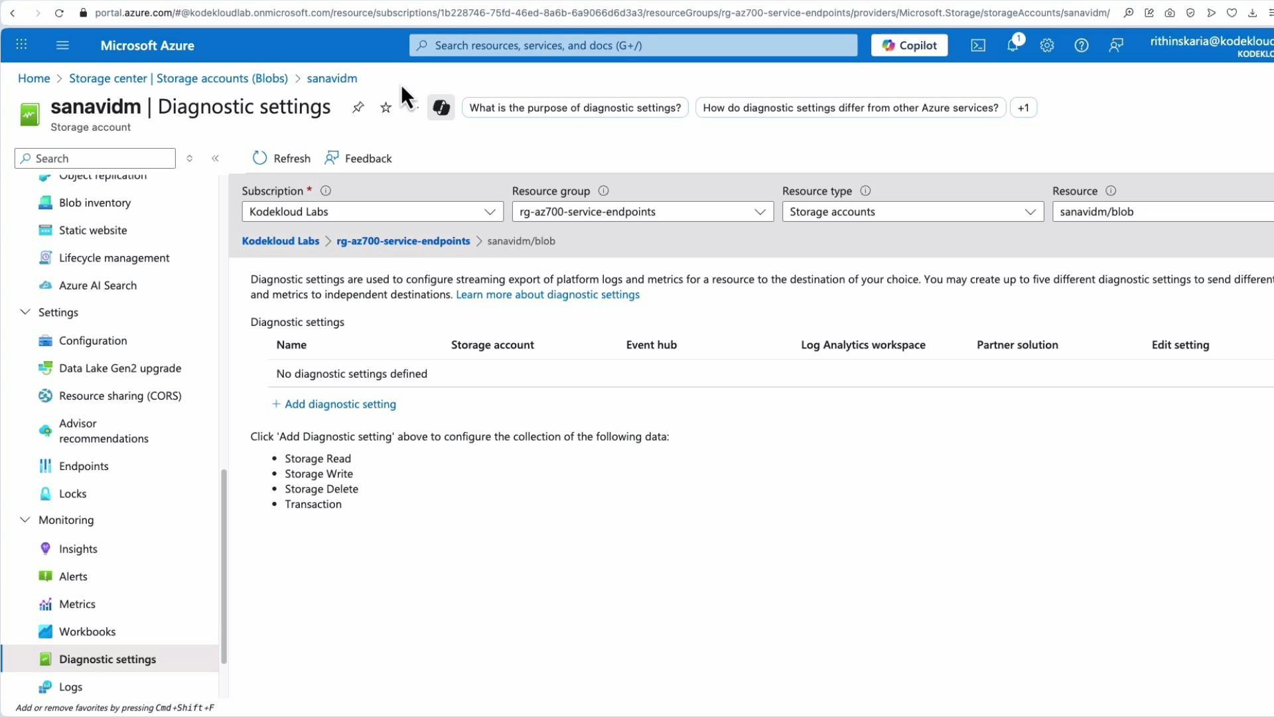Click Add diagnostic setting
This screenshot has height=717, width=1274.
click(x=334, y=404)
